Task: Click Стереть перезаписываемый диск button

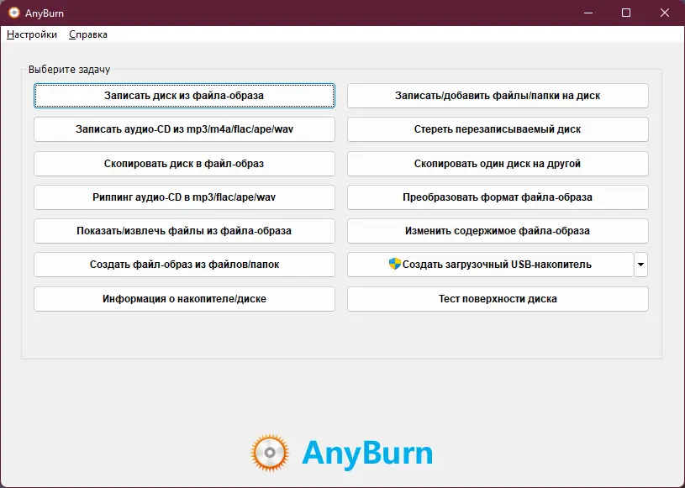Action: [498, 129]
